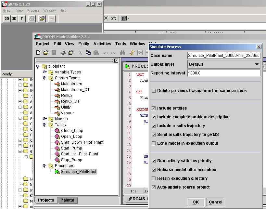Switch to the Palette tab
The image size is (266, 209).
(67, 200)
